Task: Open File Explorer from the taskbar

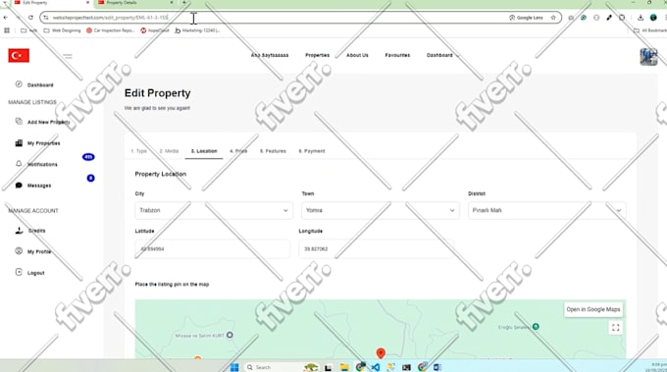Action: pyautogui.click(x=344, y=367)
